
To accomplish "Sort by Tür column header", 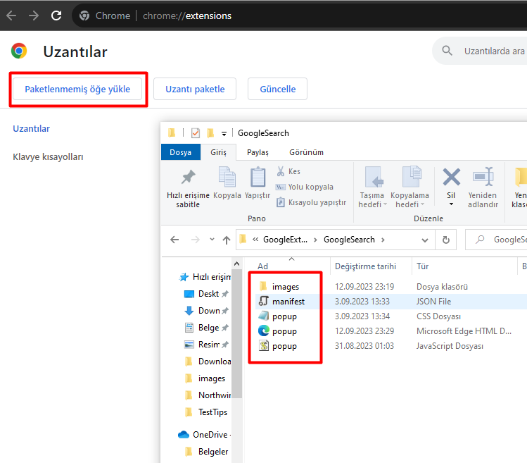I will click(422, 266).
